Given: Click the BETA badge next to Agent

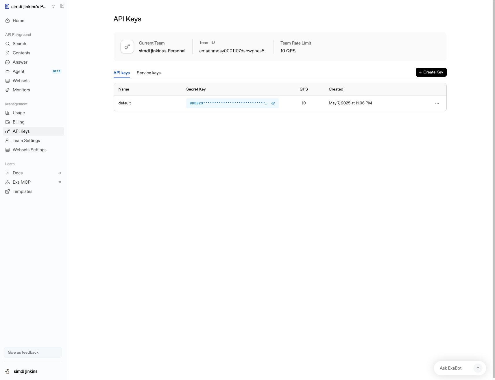Looking at the screenshot, I should coord(57,71).
